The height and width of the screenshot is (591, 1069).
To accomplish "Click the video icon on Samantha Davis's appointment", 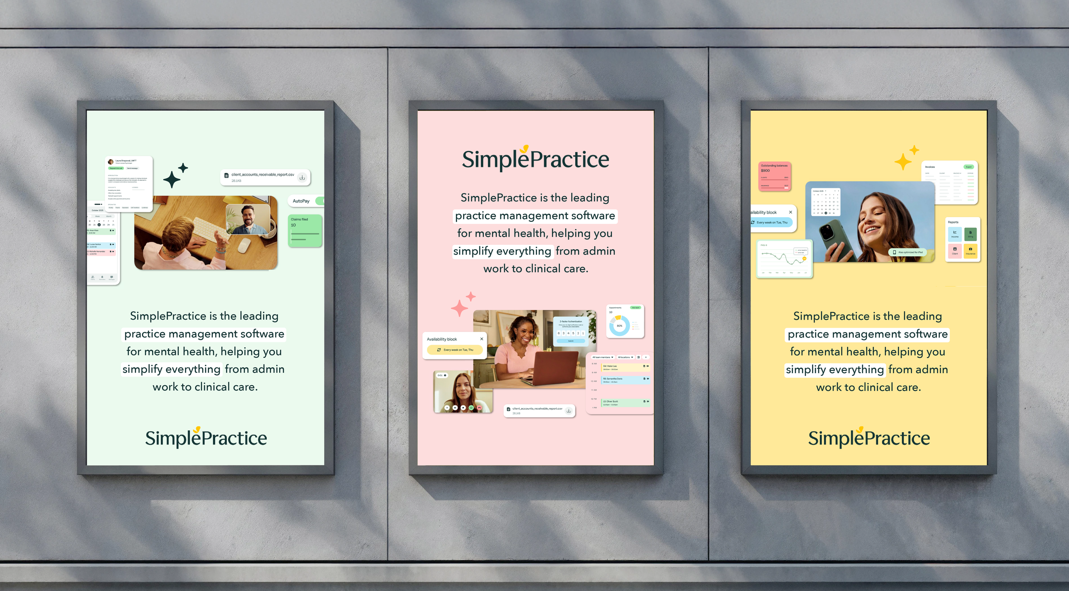I will (648, 379).
